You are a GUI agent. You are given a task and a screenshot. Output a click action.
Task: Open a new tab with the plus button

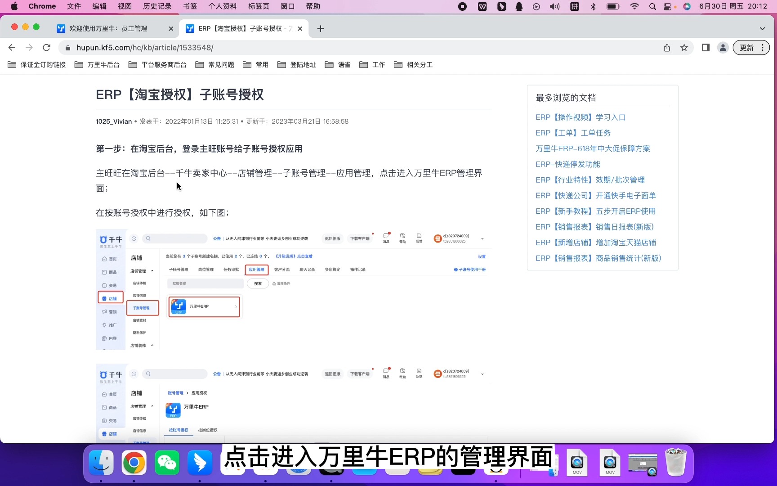tap(320, 29)
